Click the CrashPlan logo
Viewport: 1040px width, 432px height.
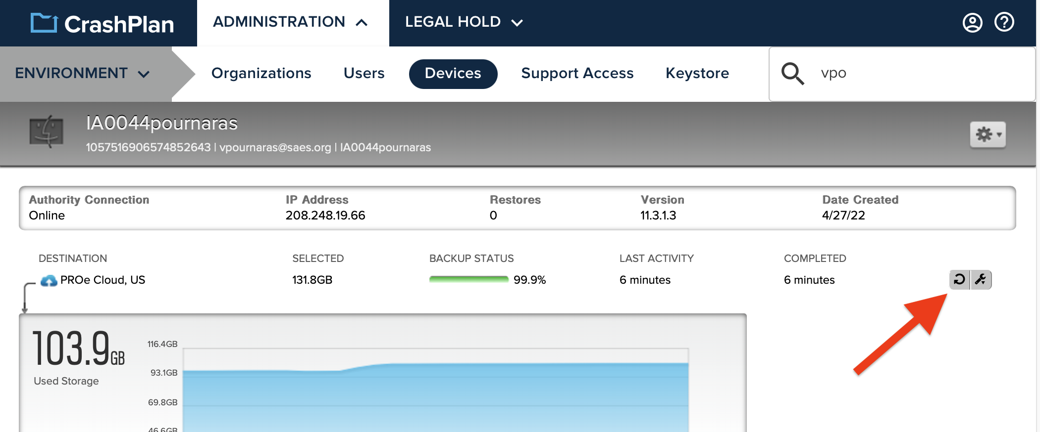coord(103,23)
